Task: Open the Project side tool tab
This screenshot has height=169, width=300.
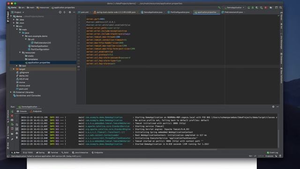Action: coord(8,16)
